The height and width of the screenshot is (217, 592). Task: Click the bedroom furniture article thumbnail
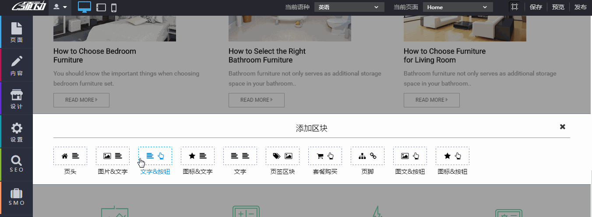pos(115,29)
